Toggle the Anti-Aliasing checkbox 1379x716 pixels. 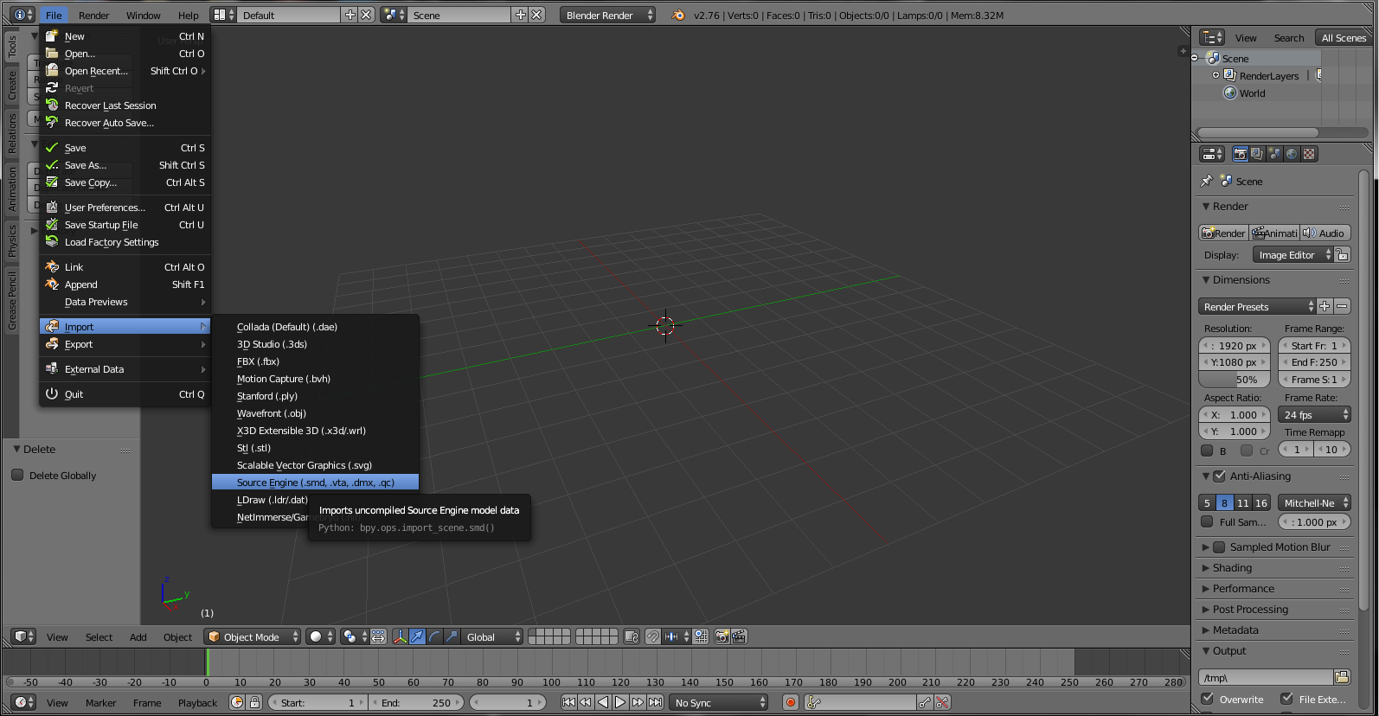click(x=1219, y=476)
